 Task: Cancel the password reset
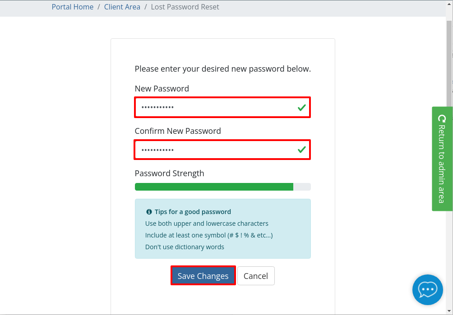[256, 276]
